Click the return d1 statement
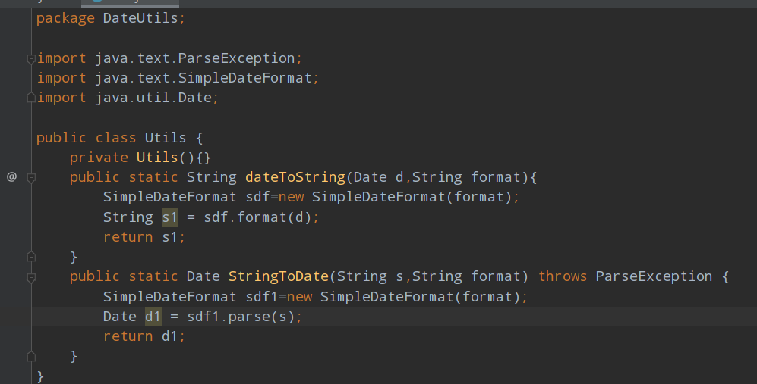This screenshot has height=384, width=757. click(144, 336)
